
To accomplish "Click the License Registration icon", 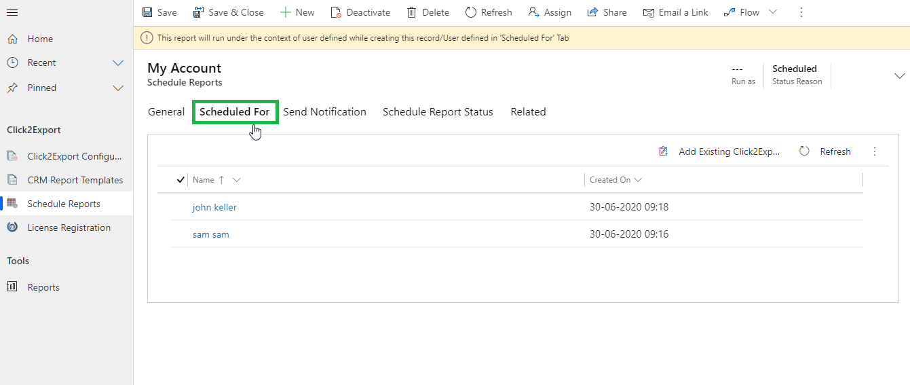I will click(12, 227).
